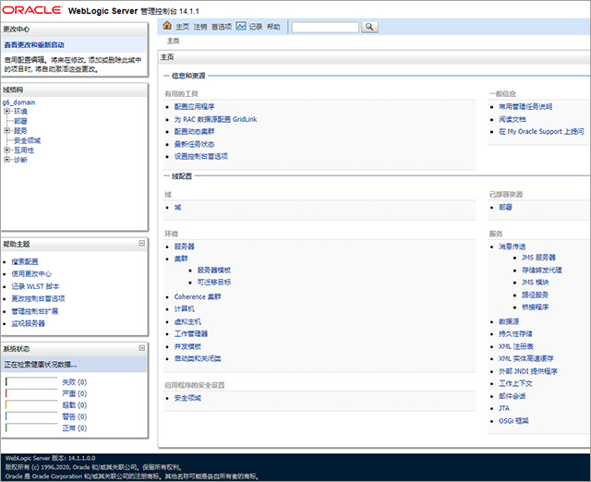The width and height of the screenshot is (591, 482).
Task: Open 外部 JNDI 提供程序 link
Action: 528,371
